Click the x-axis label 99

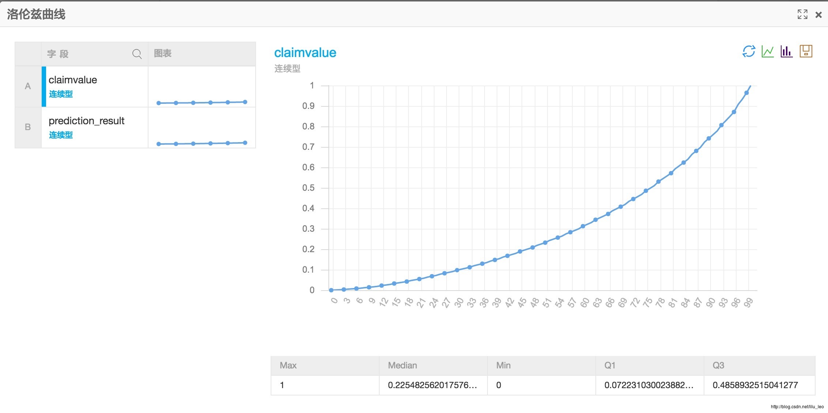point(748,303)
